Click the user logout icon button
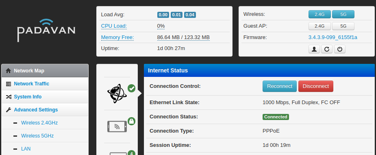Screen dimensions: 376x155 [314, 49]
